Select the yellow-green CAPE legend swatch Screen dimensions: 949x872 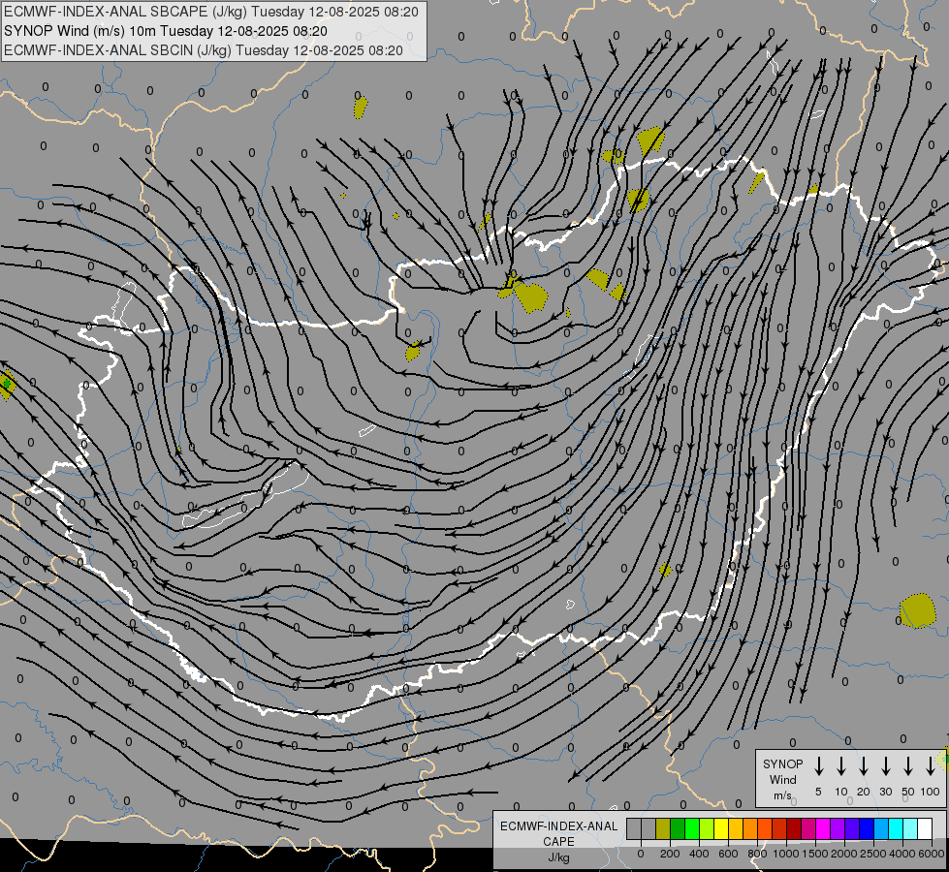pos(707,829)
